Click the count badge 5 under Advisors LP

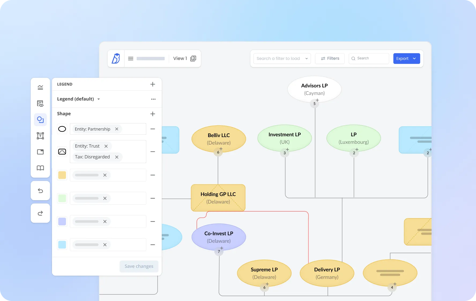coord(315,104)
